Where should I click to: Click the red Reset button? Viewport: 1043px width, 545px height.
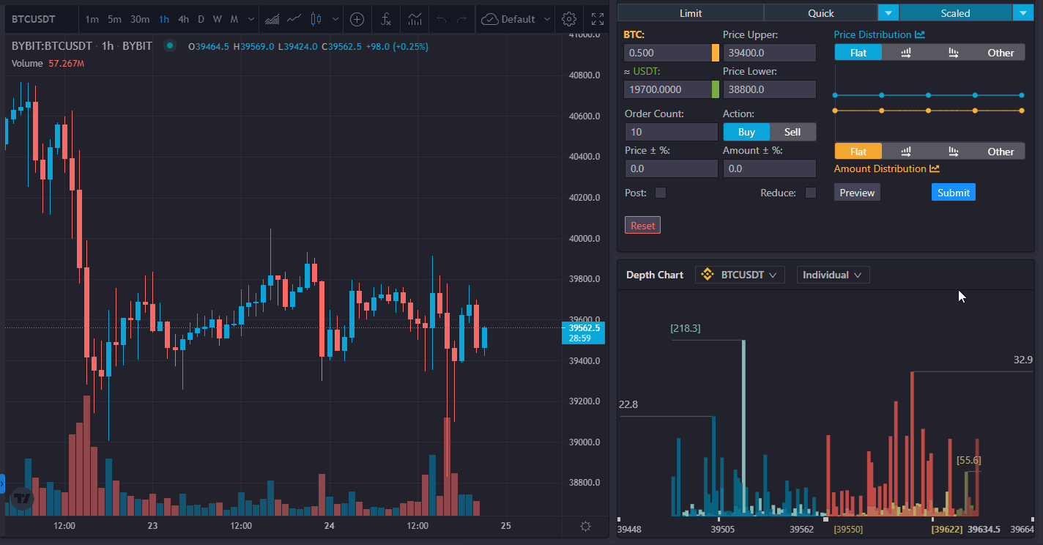(x=642, y=225)
